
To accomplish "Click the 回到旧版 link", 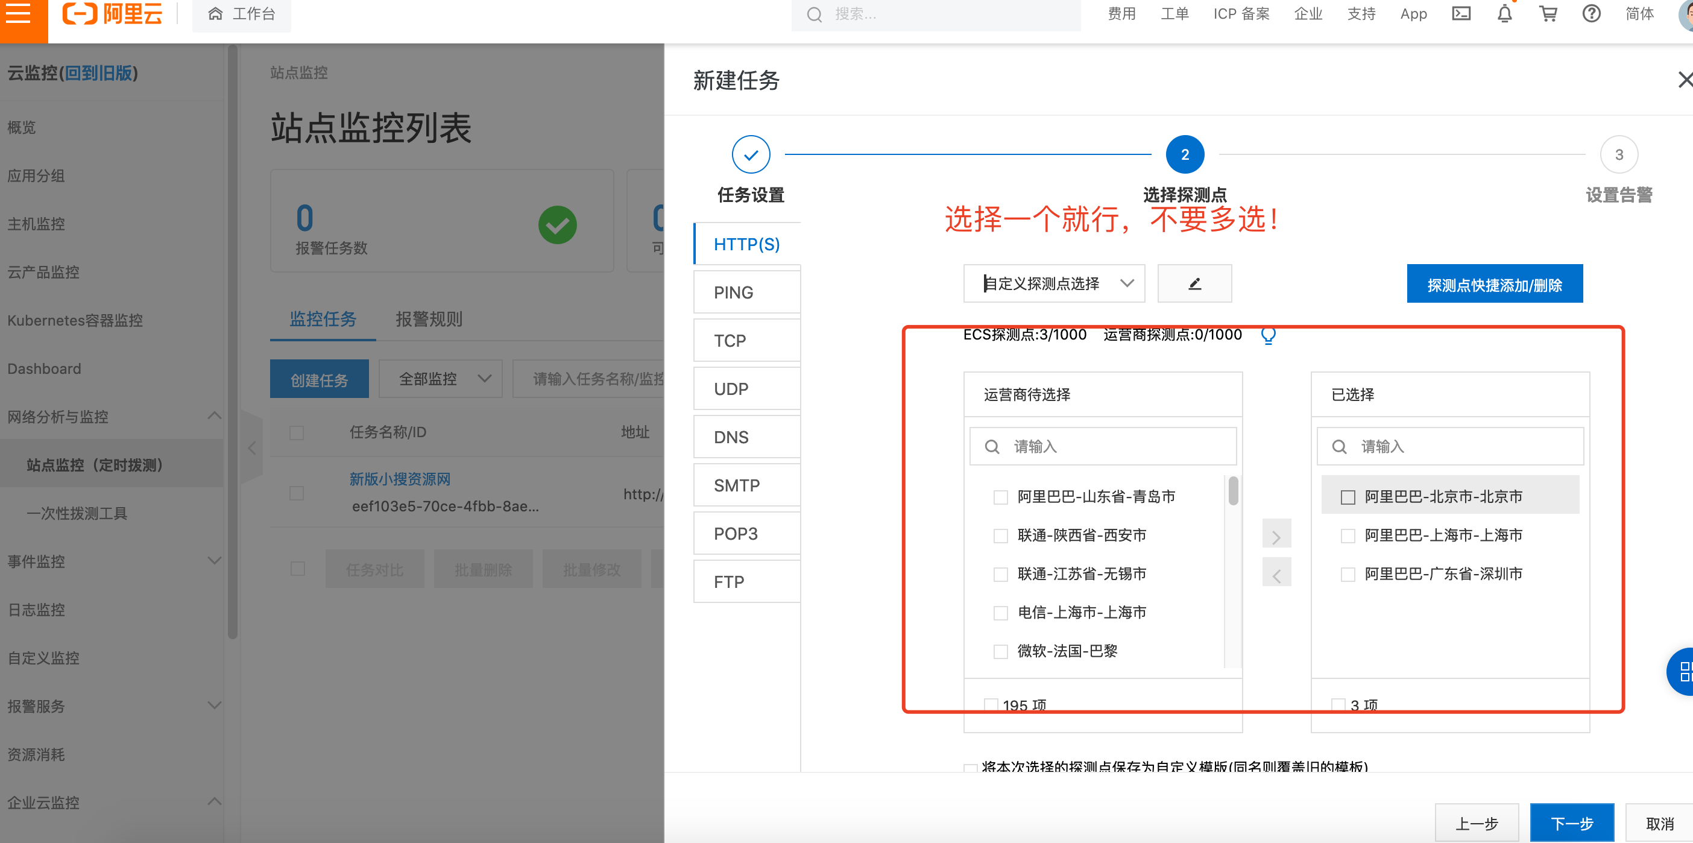I will 99,73.
